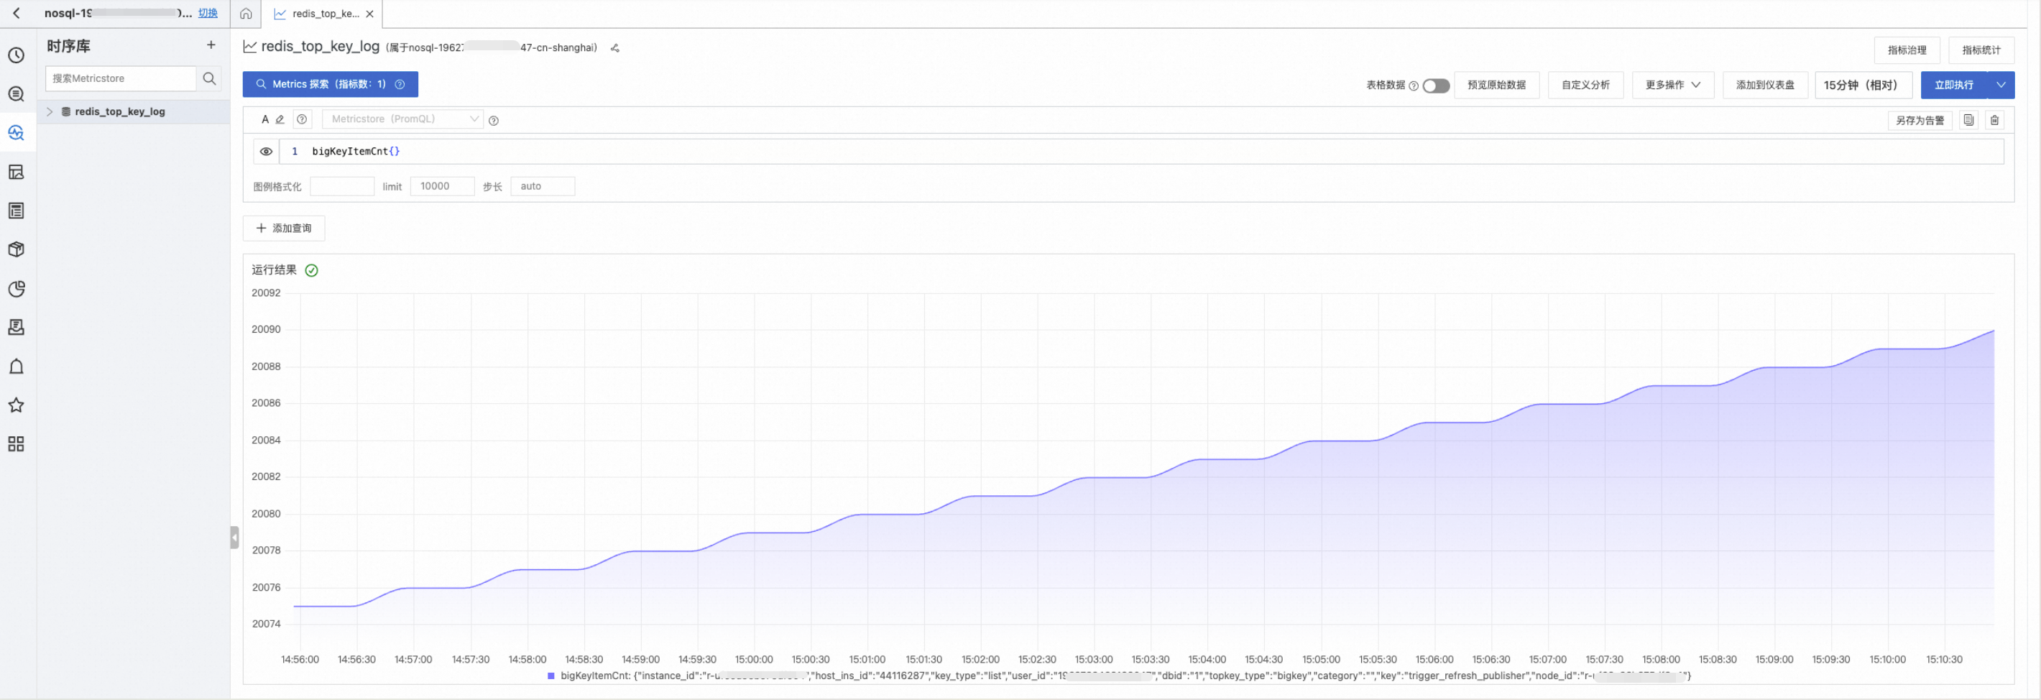The height and width of the screenshot is (700, 2041).
Task: Delete the query with trash icon
Action: pos(1995,121)
